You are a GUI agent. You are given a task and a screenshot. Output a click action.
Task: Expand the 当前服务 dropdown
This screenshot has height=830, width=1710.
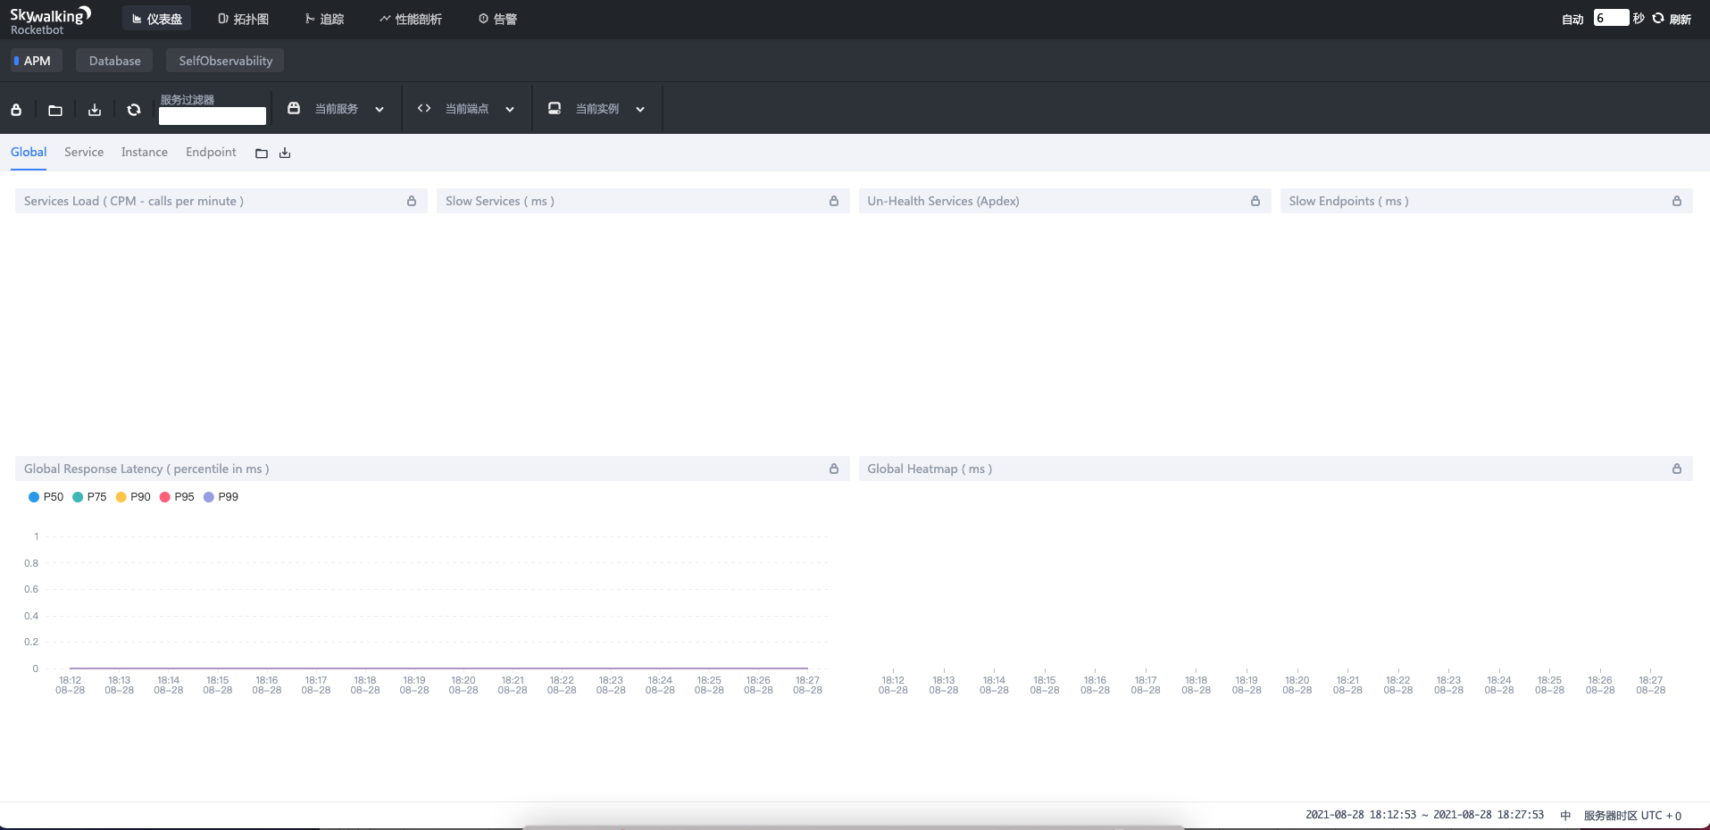[337, 109]
